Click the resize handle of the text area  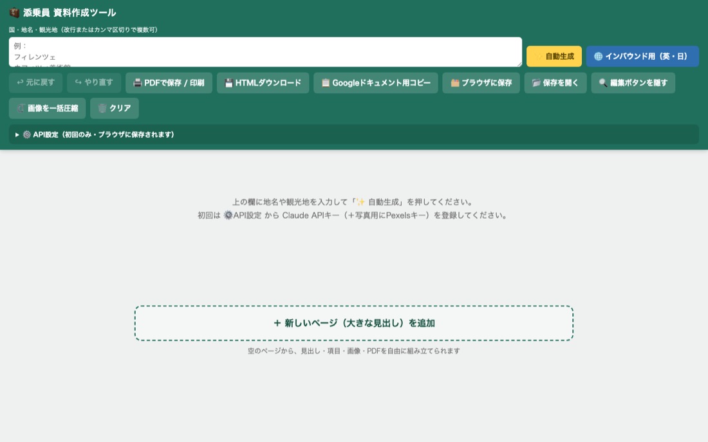(x=519, y=64)
